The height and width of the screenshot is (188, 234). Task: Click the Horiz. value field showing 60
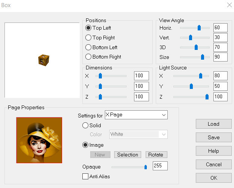[x=221, y=28]
